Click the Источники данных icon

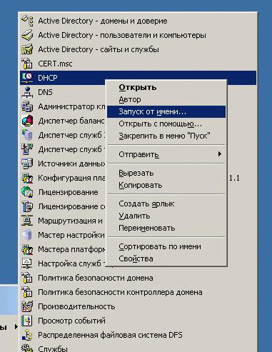click(27, 164)
